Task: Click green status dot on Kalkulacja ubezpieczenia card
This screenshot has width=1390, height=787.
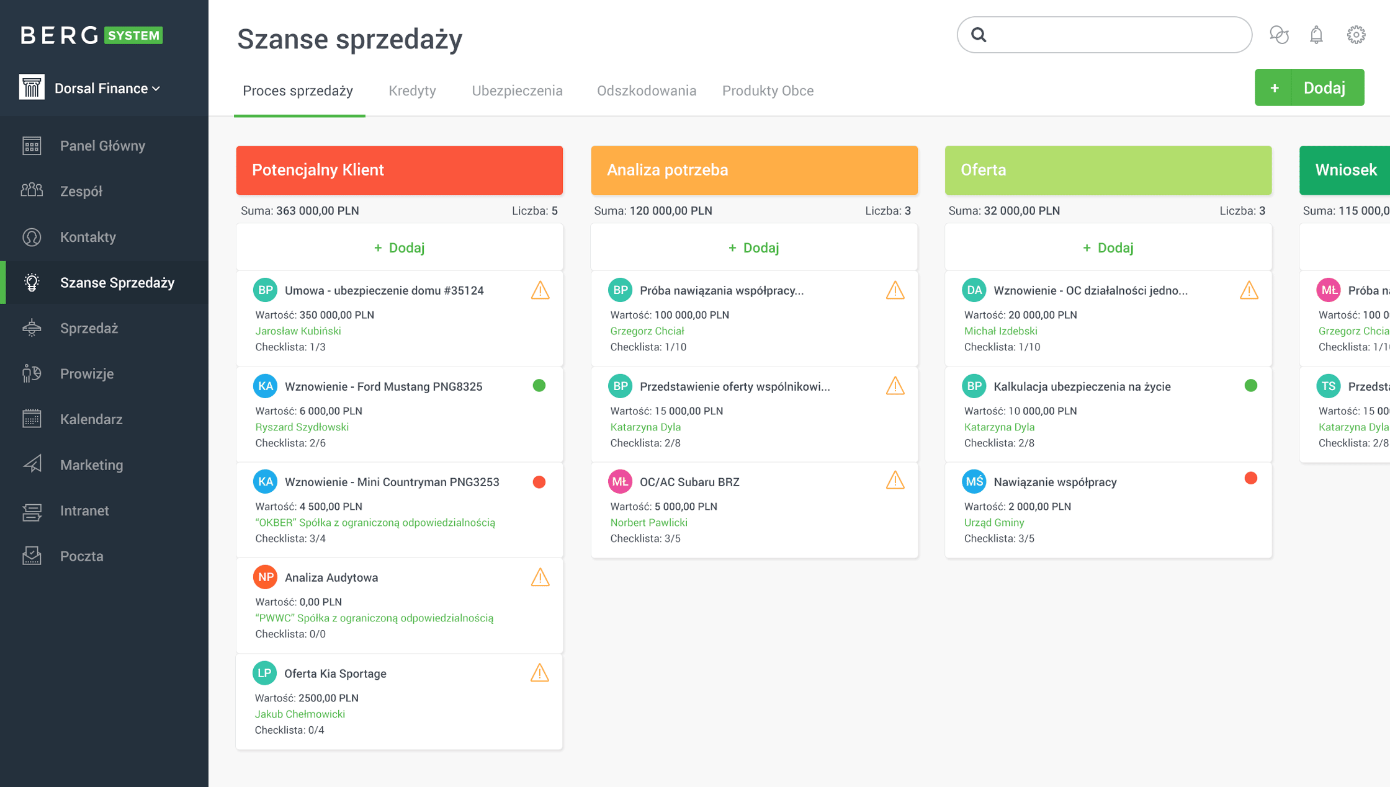Action: 1251,386
